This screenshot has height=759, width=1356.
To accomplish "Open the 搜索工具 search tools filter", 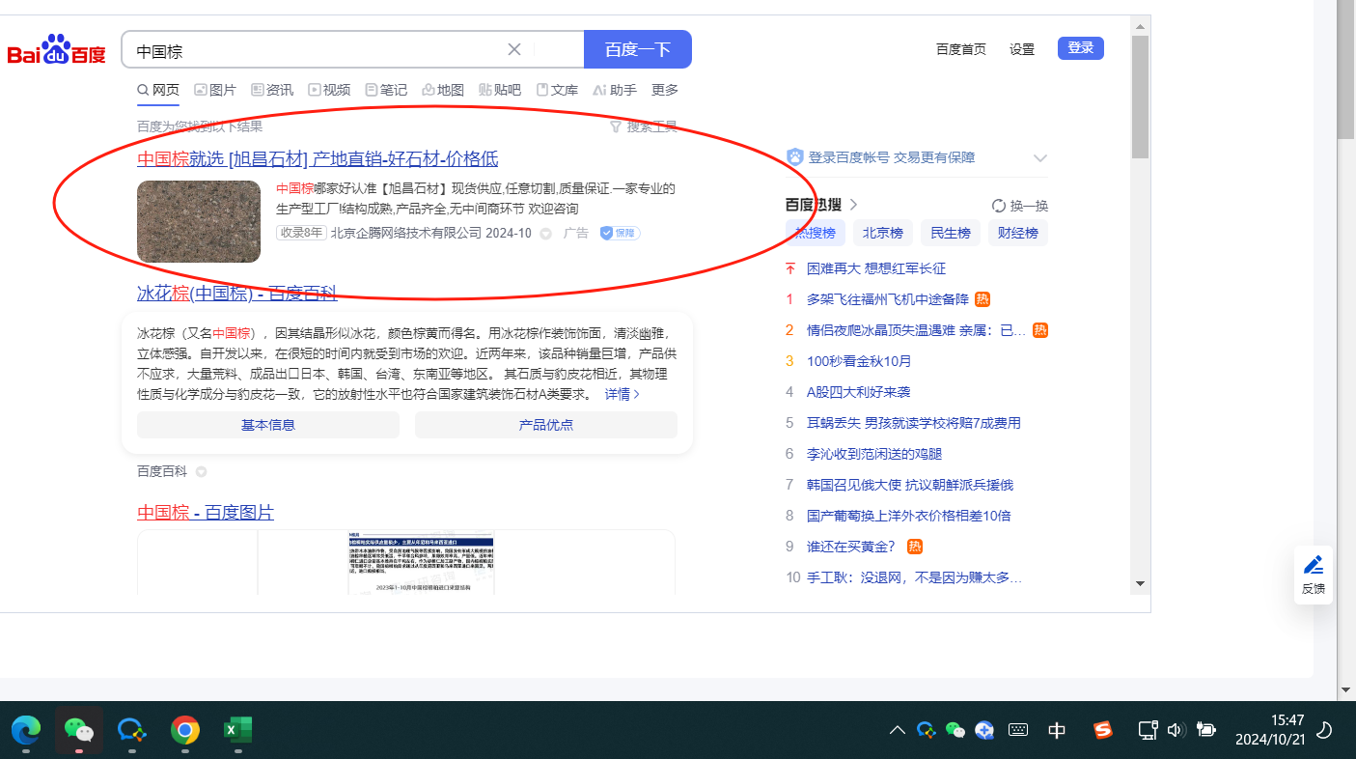I will [x=643, y=126].
